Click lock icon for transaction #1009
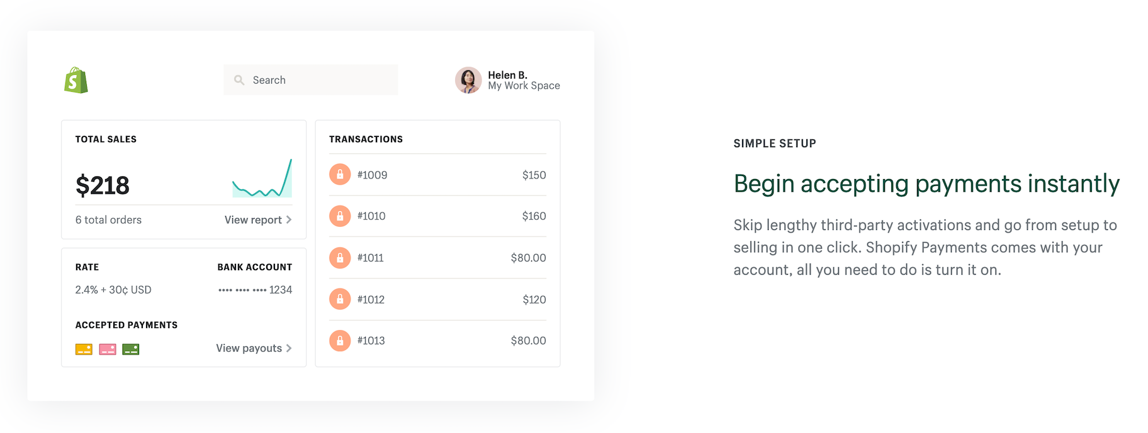This screenshot has width=1148, height=433. tap(340, 175)
